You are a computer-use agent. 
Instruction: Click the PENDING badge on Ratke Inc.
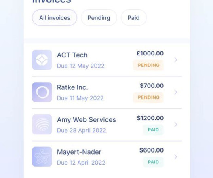click(x=148, y=97)
